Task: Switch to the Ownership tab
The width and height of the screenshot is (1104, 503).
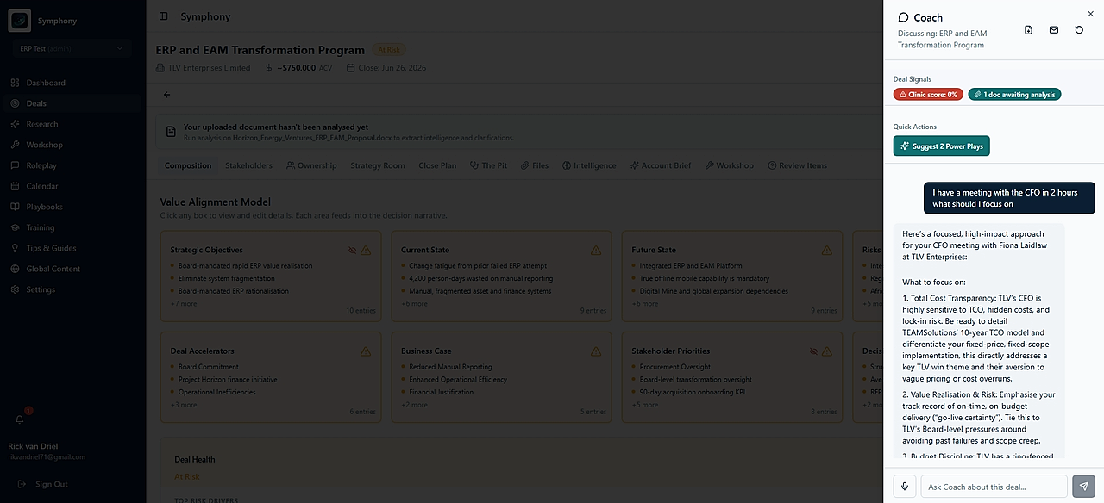Action: [311, 165]
